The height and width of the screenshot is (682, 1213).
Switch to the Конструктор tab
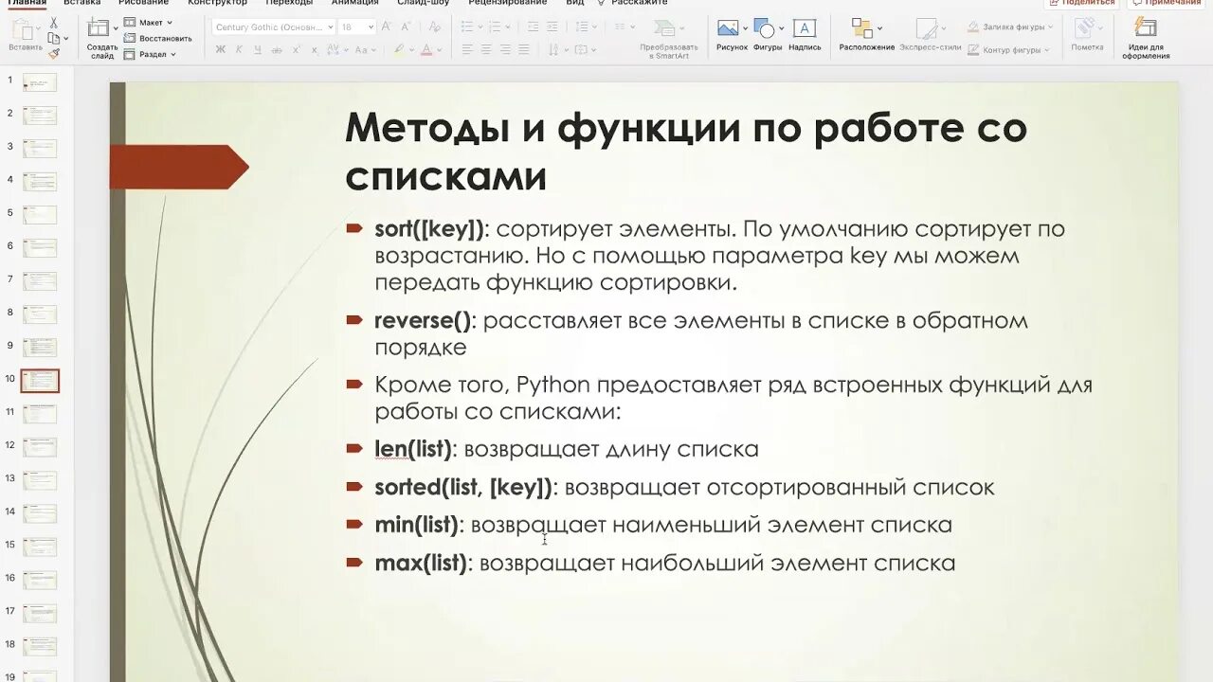pos(217,3)
